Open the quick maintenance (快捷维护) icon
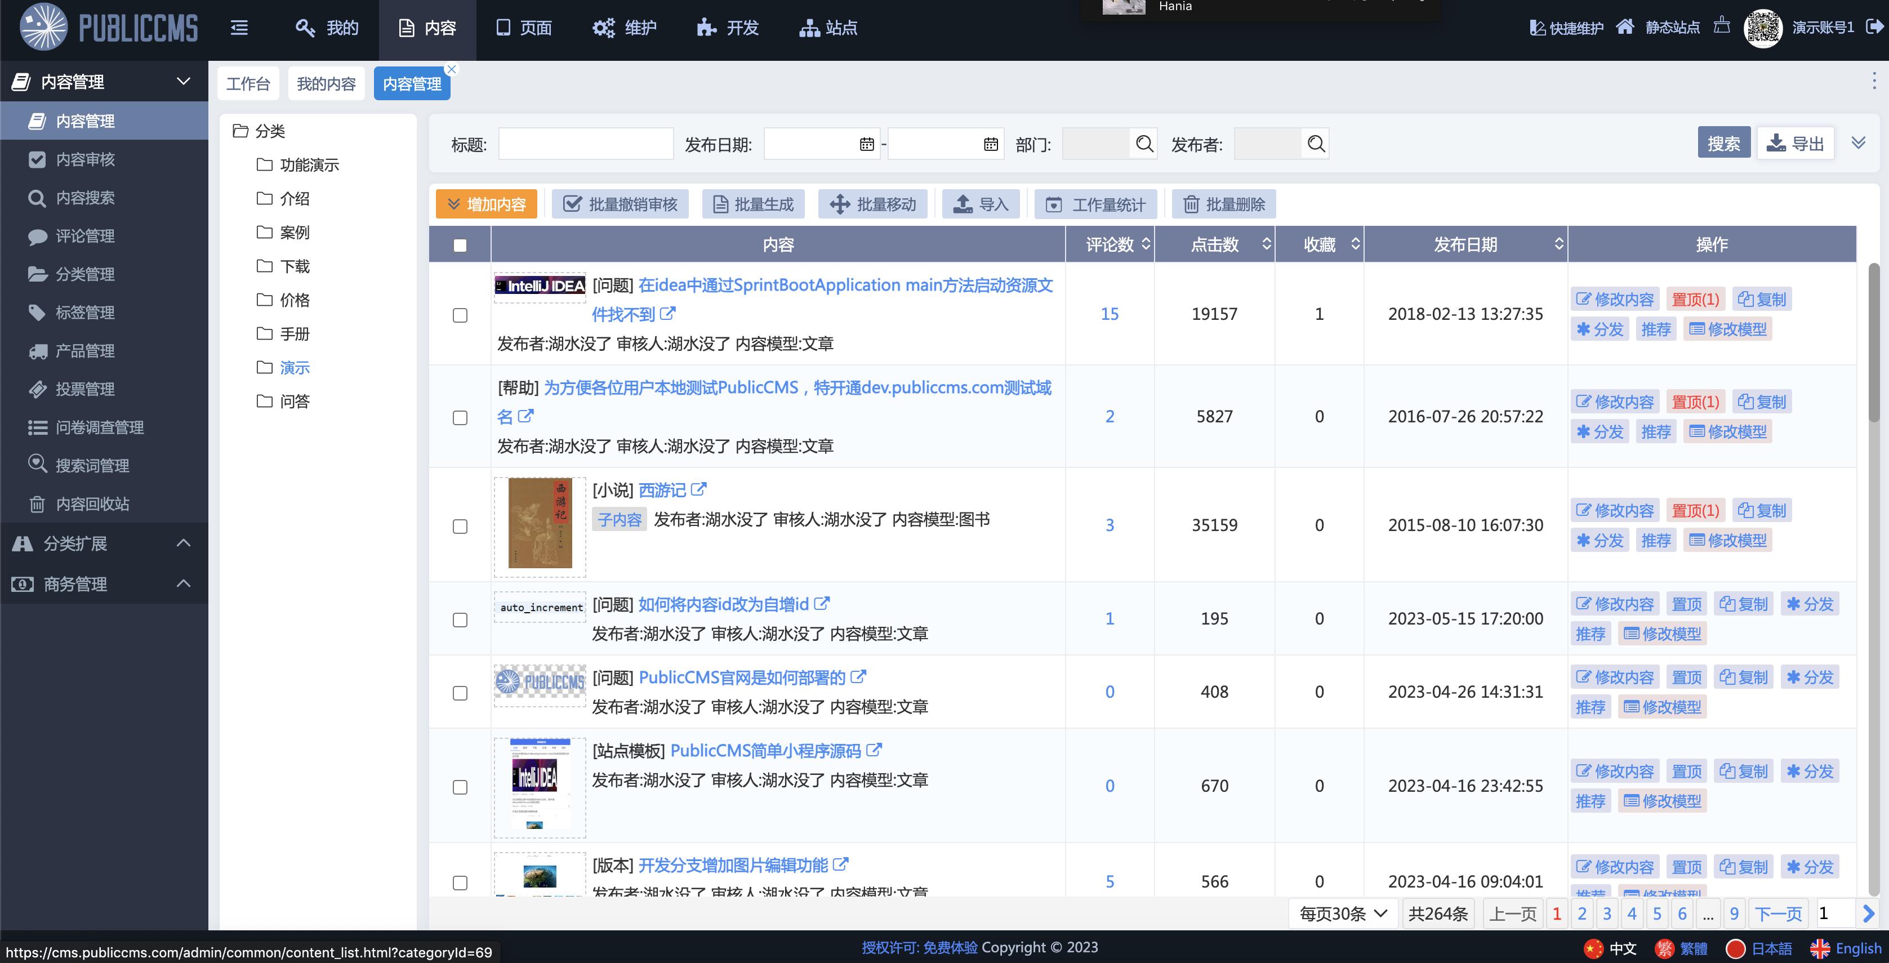 click(1538, 28)
